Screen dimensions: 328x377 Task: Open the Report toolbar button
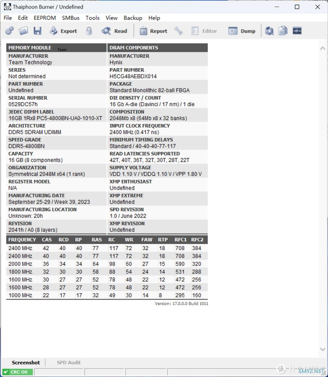(x=153, y=31)
